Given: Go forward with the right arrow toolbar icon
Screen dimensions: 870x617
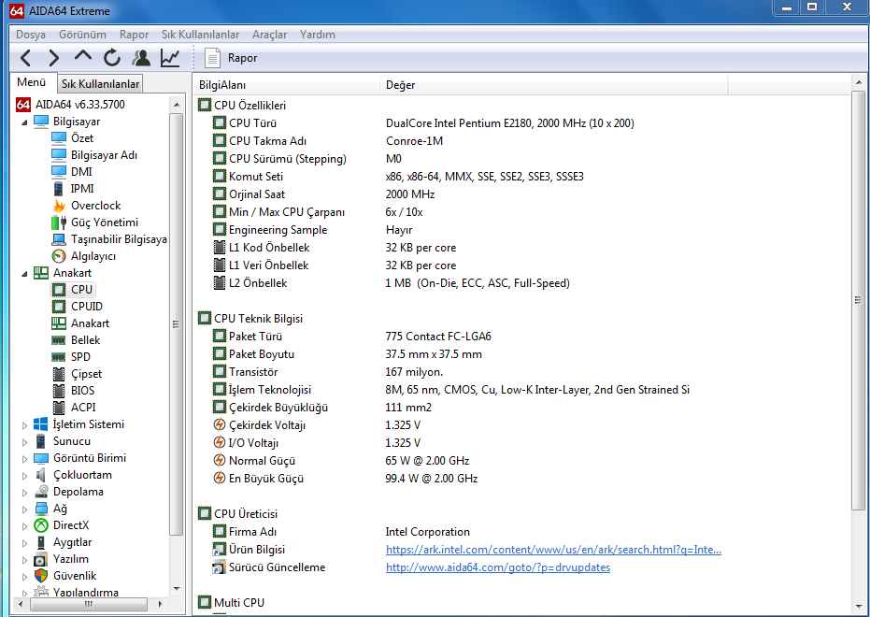Looking at the screenshot, I should tap(54, 58).
